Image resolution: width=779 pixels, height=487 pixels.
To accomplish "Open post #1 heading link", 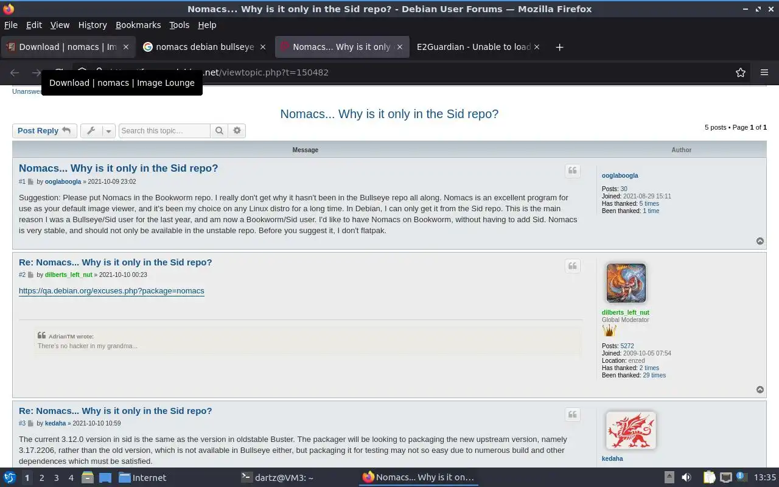I will [x=118, y=169].
